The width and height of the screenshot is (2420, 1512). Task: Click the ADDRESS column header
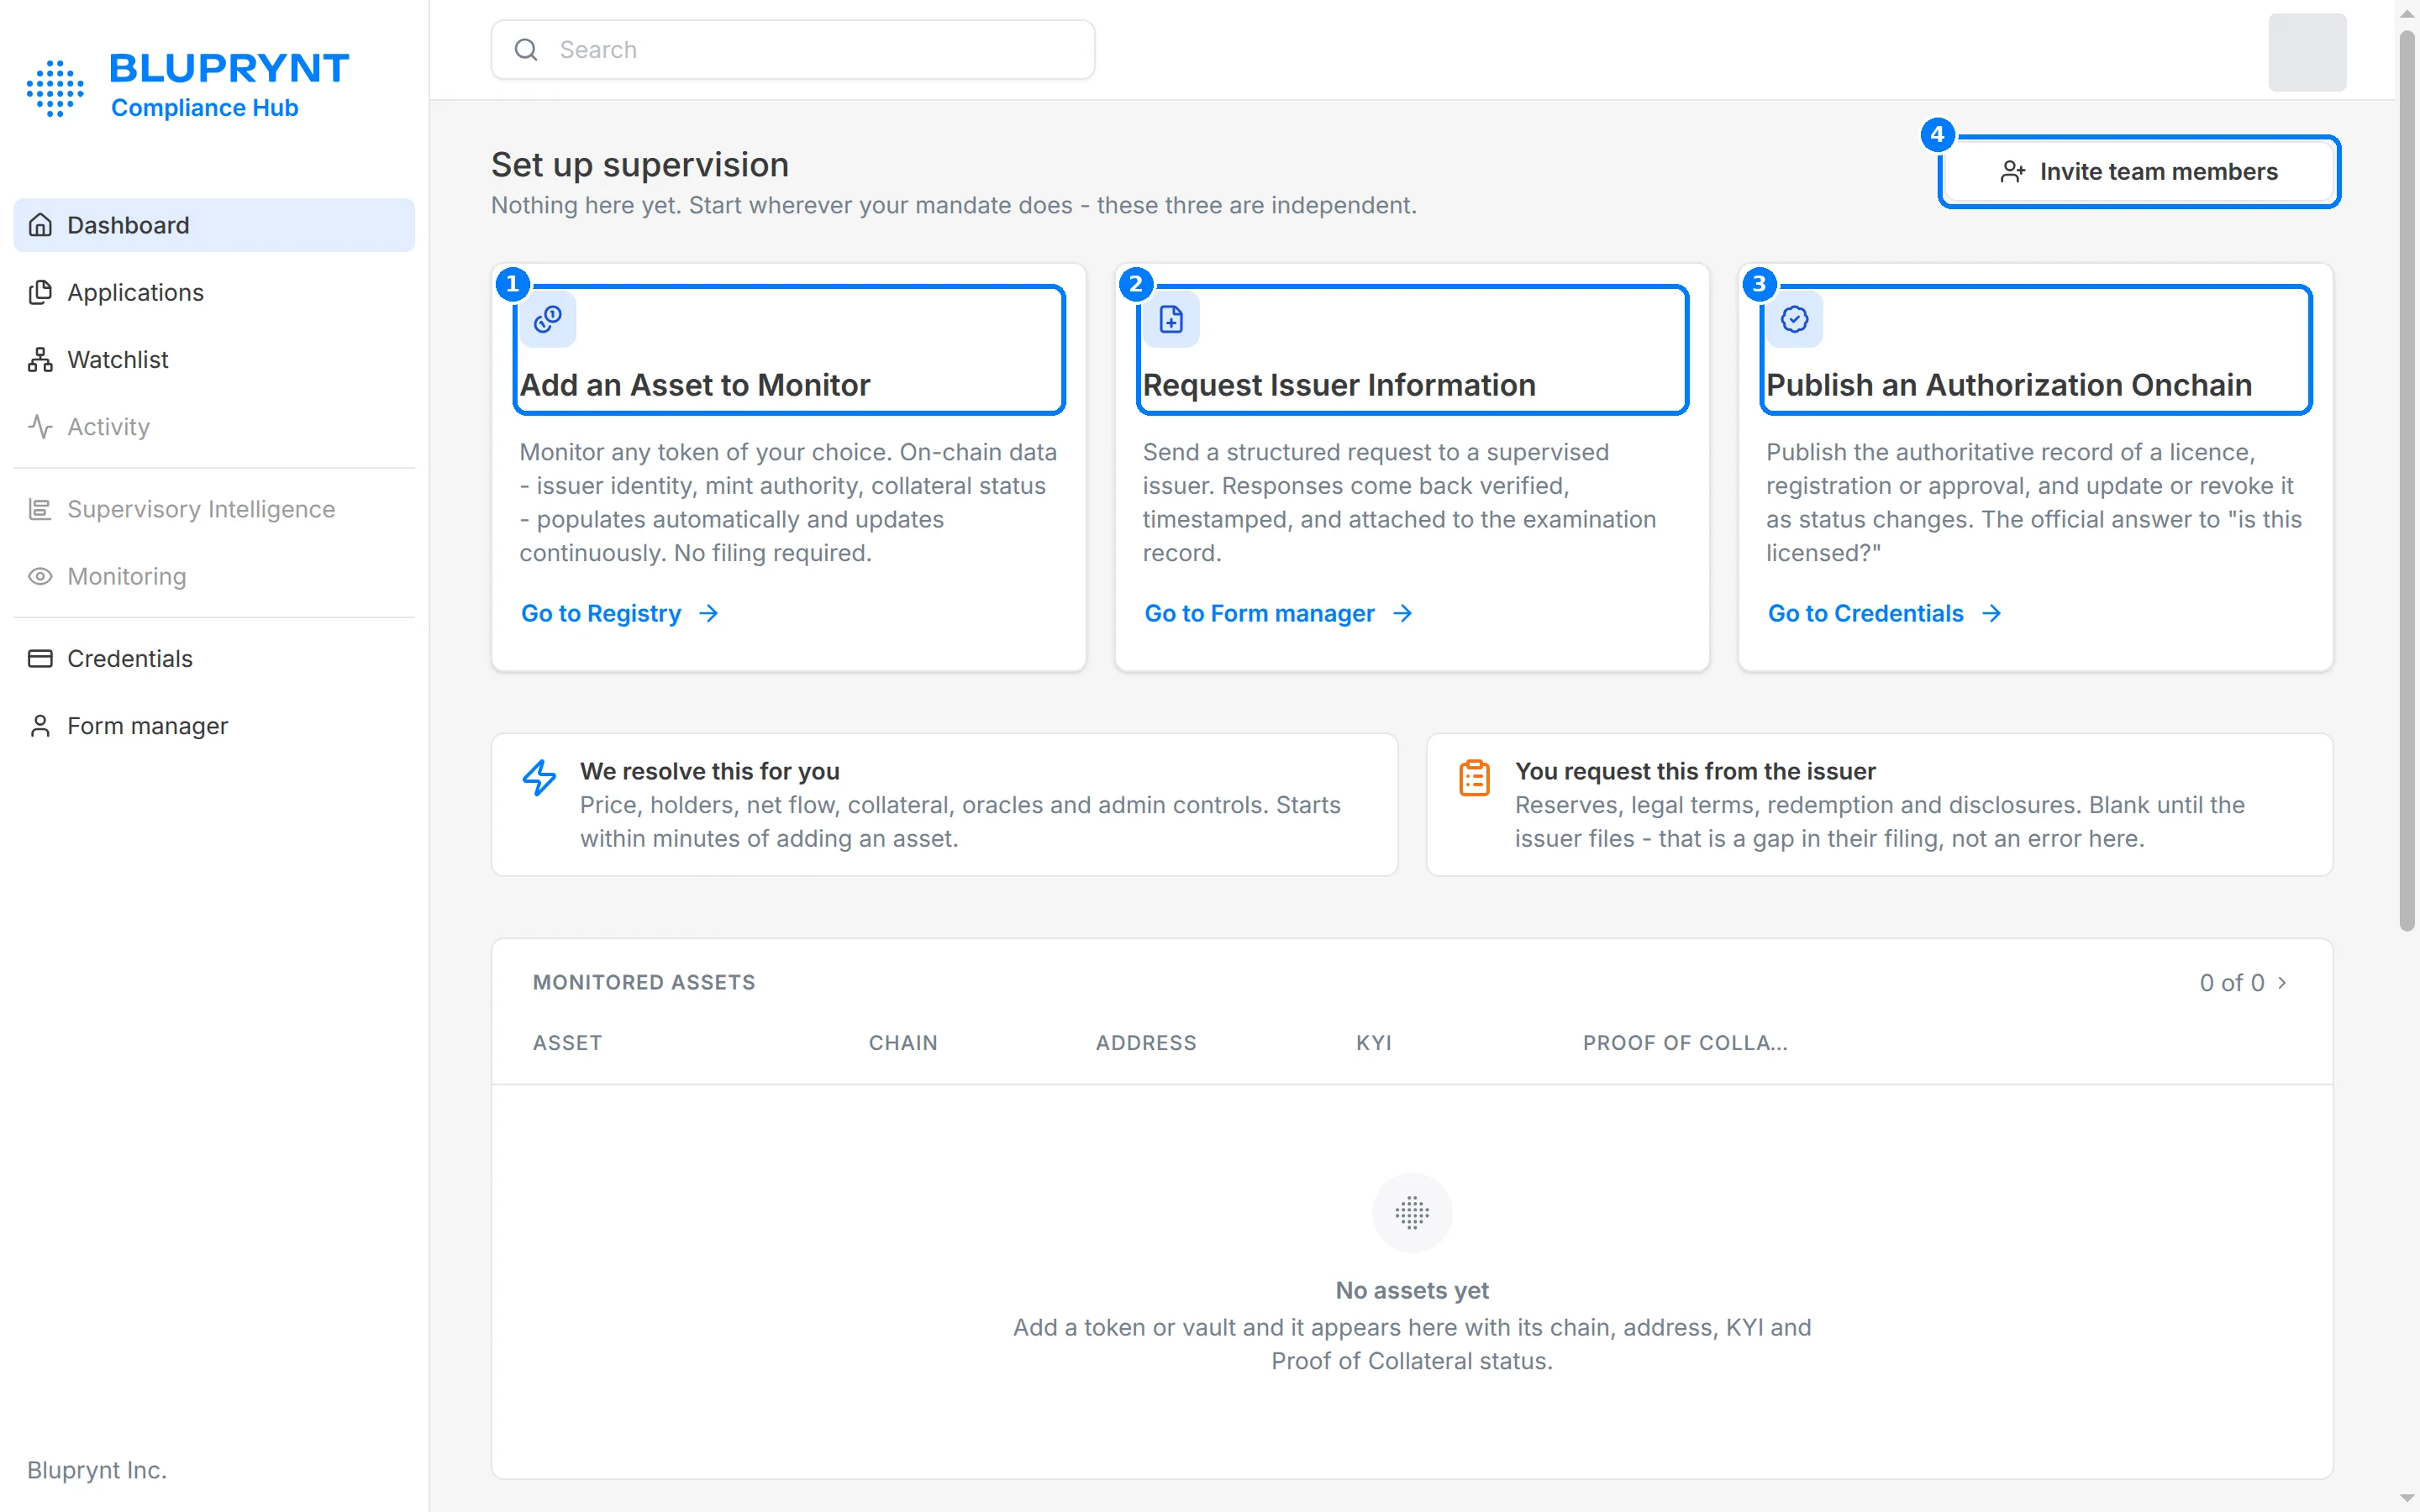tap(1146, 1042)
